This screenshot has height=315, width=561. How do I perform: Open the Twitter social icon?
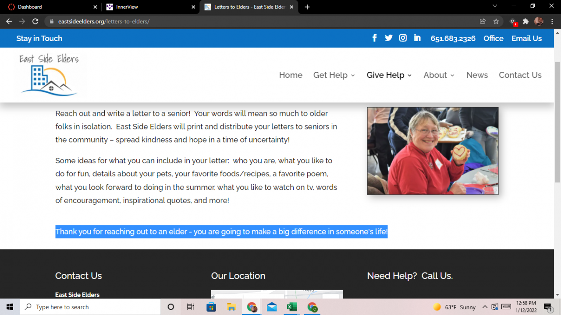pyautogui.click(x=389, y=38)
